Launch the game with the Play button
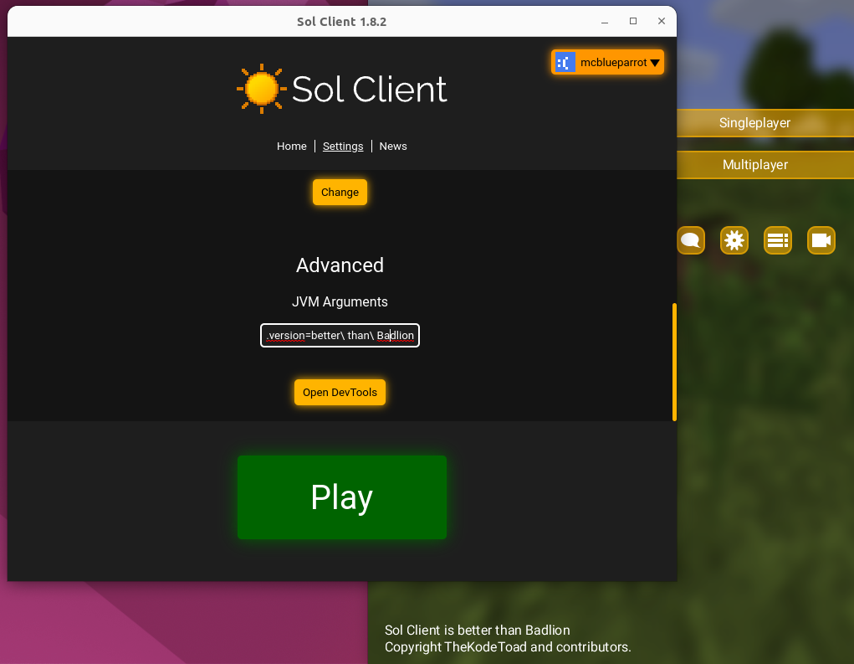This screenshot has height=664, width=854. [x=342, y=497]
